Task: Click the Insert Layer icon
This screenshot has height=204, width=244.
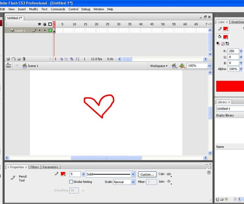Action: (8, 59)
